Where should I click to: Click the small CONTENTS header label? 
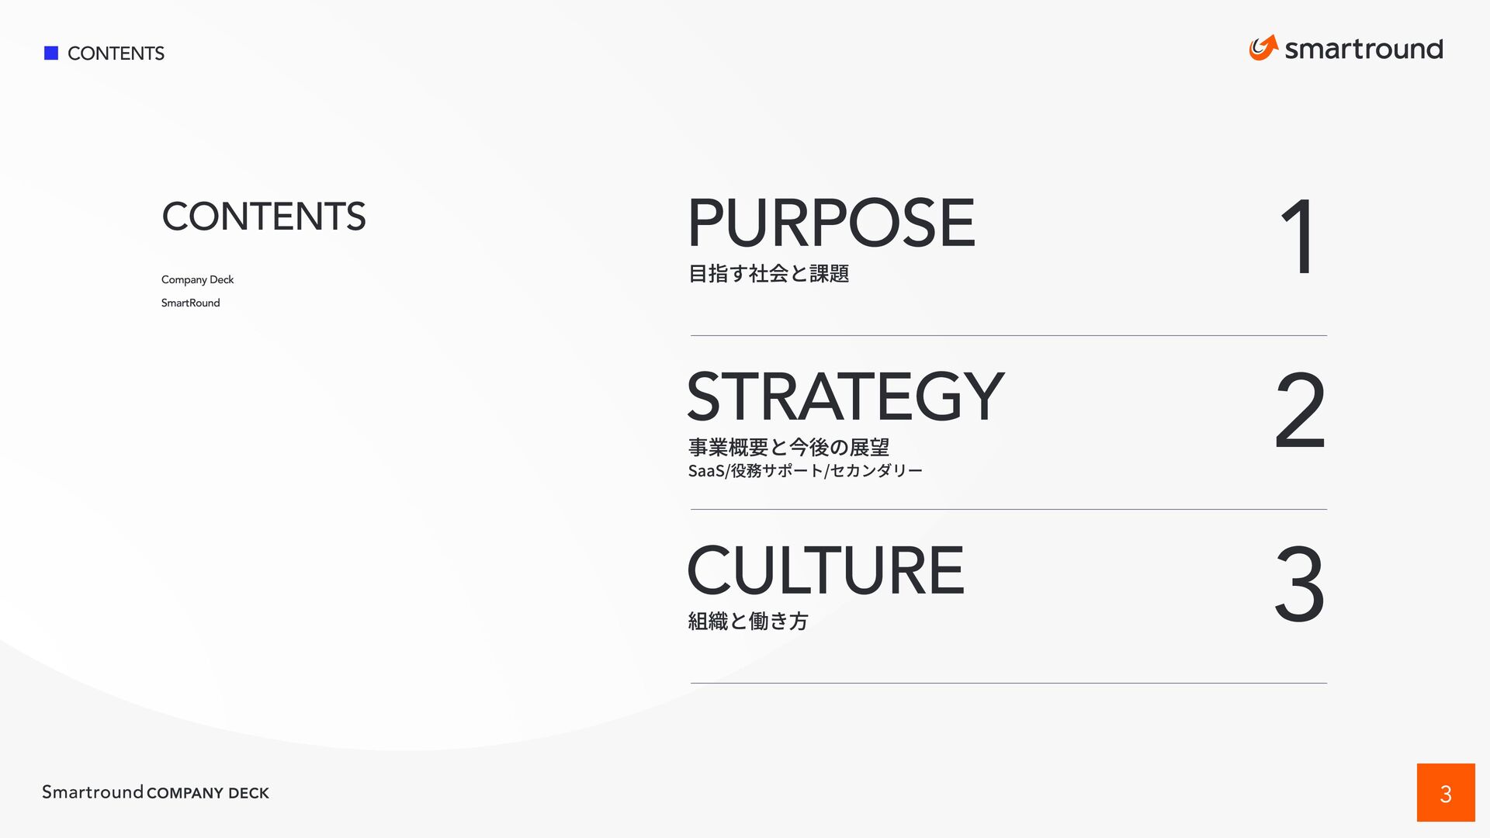116,54
